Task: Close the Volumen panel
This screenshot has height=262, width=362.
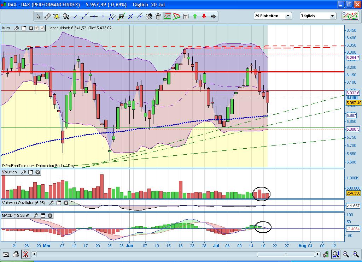Action: point(37,172)
